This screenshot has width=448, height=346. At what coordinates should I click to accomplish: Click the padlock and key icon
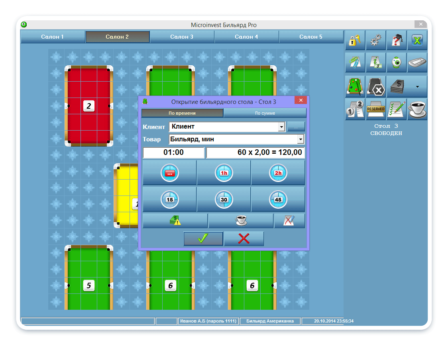[x=355, y=41]
